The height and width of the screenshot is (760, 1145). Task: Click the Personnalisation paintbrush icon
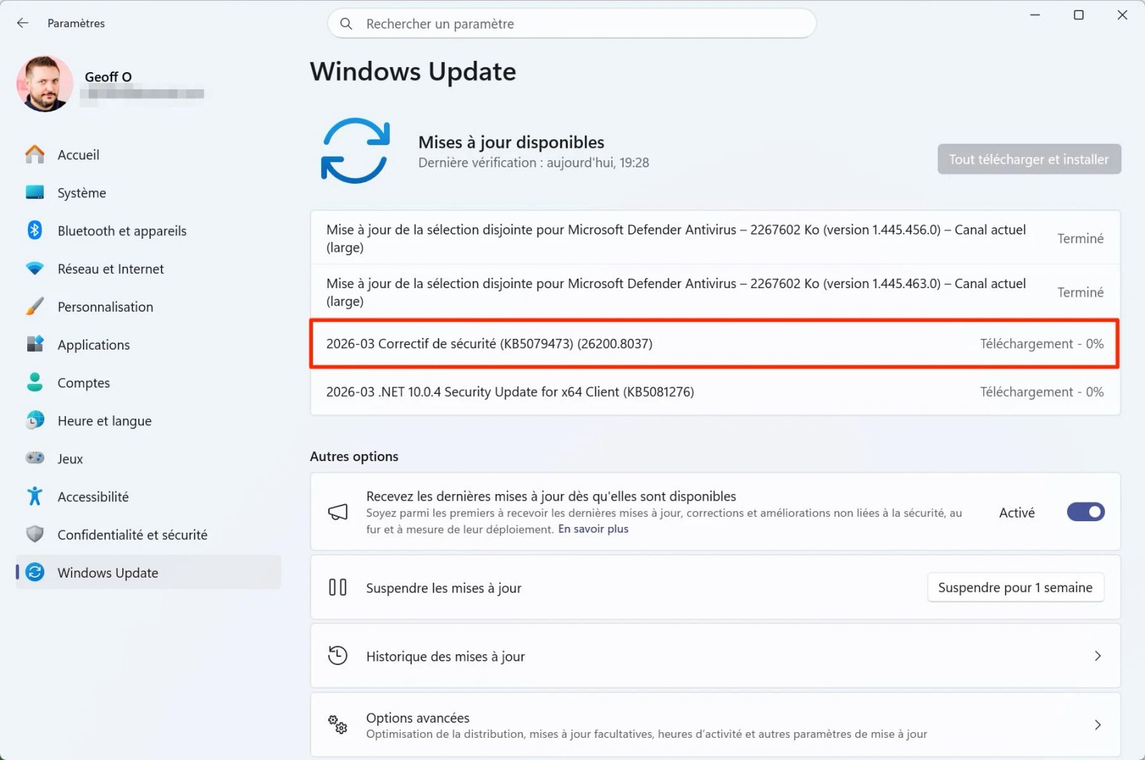coord(34,307)
